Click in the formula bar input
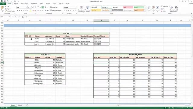 108,17
